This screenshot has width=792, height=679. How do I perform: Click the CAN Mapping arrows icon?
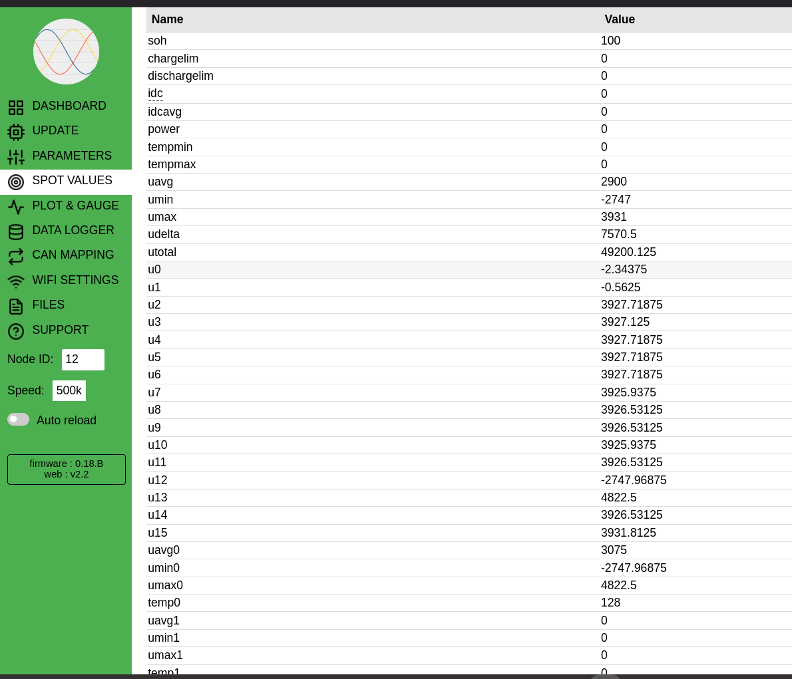point(16,257)
